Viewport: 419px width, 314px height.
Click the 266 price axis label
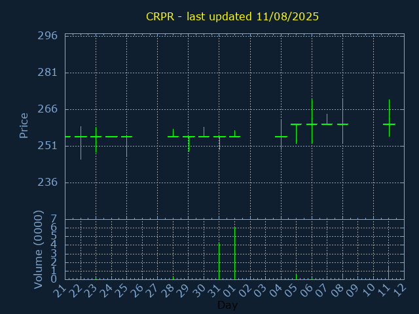47,109
